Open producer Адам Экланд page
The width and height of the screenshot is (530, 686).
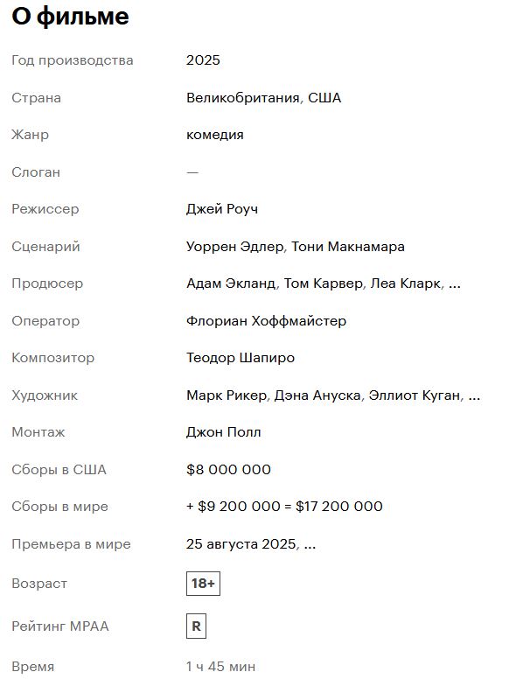tap(231, 283)
